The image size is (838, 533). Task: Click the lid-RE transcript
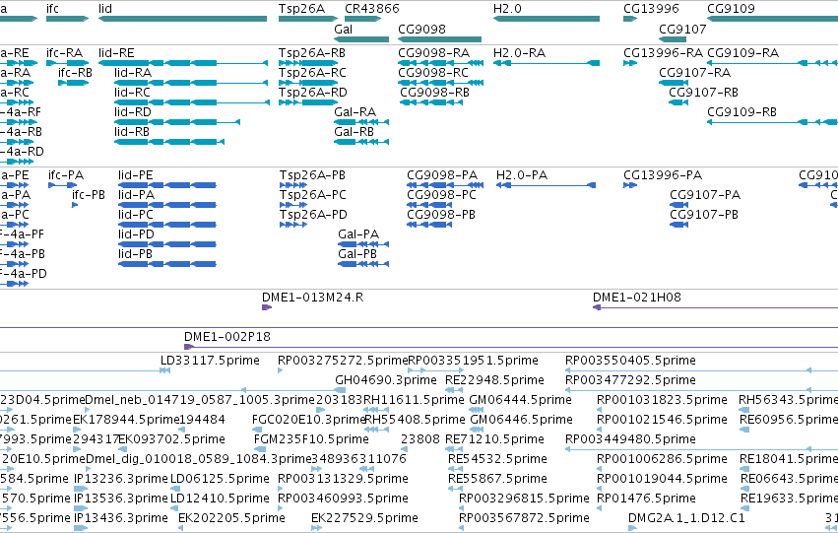coord(183,63)
